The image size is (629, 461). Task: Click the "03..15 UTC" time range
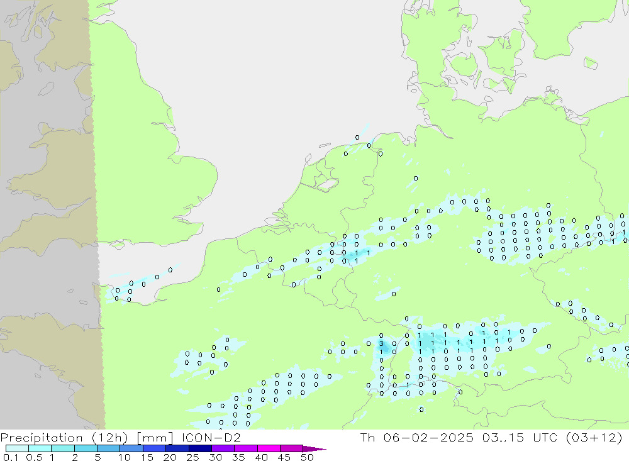[x=520, y=437]
